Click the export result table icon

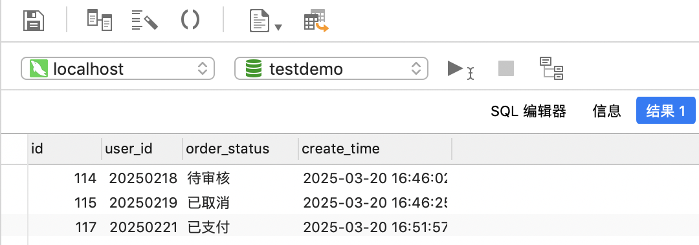[316, 21]
